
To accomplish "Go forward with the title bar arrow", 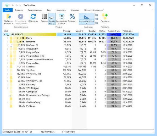I will 17,5.
